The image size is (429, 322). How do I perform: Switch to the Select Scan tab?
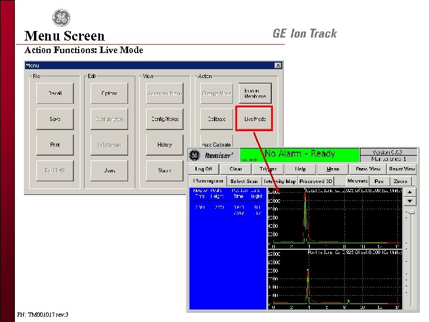tap(244, 181)
